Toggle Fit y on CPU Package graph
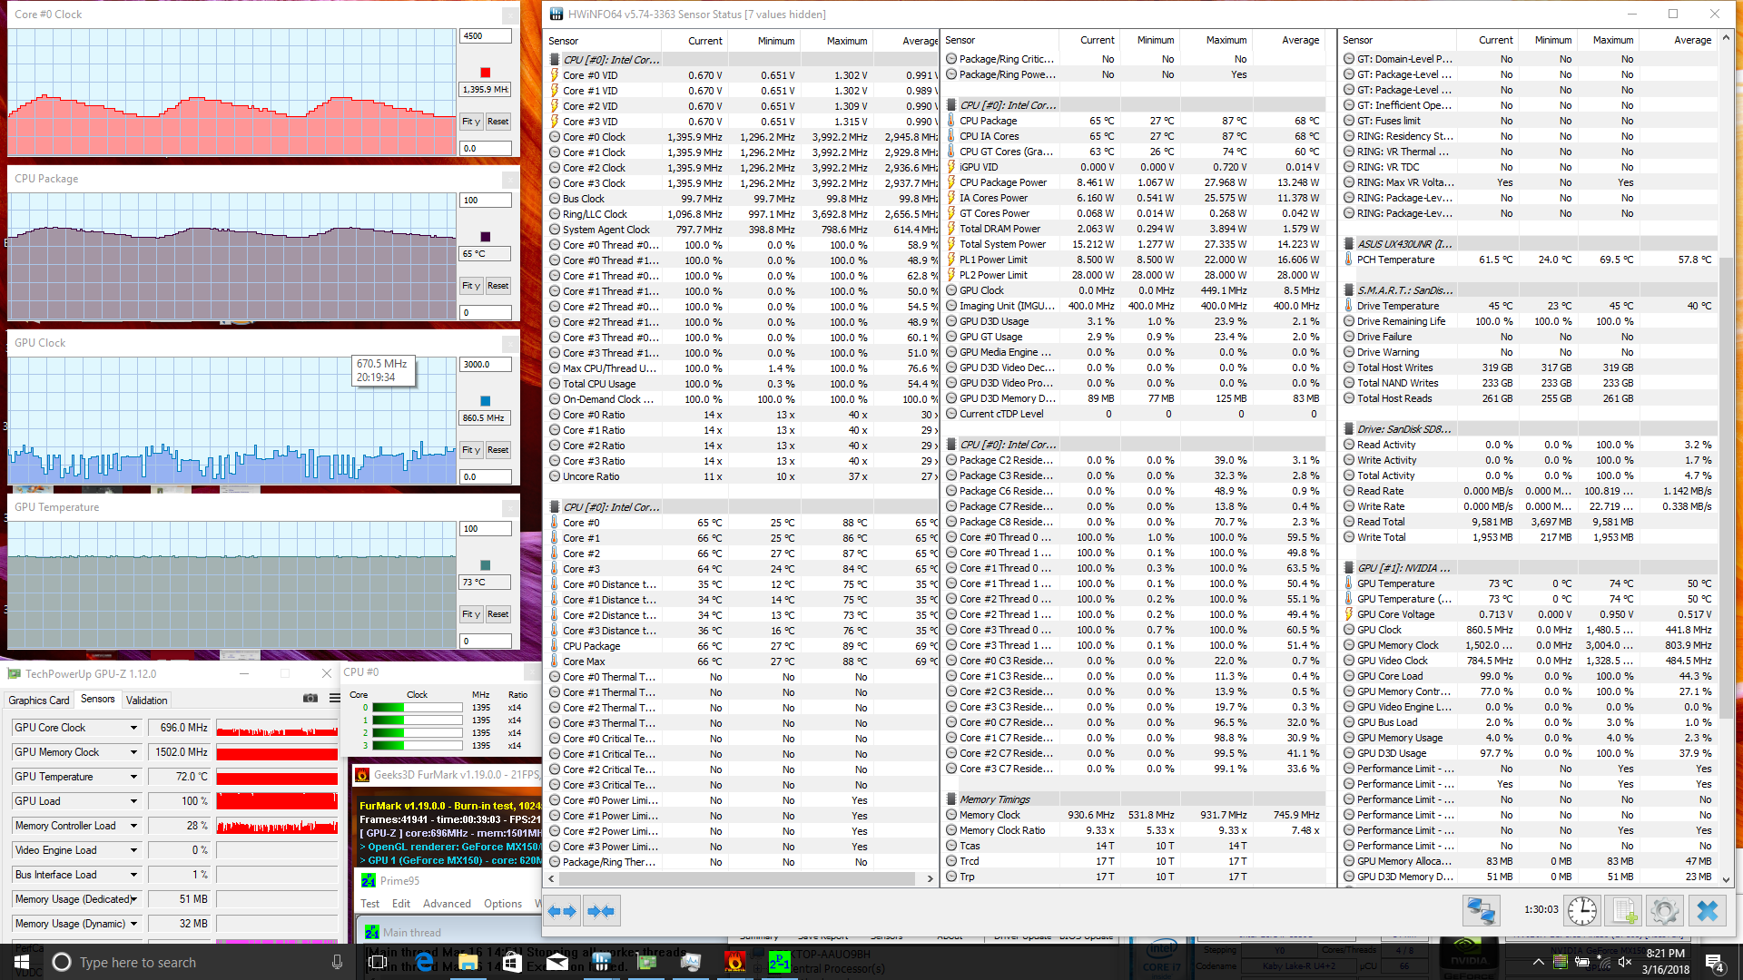This screenshot has height=980, width=1743. pos(470,286)
